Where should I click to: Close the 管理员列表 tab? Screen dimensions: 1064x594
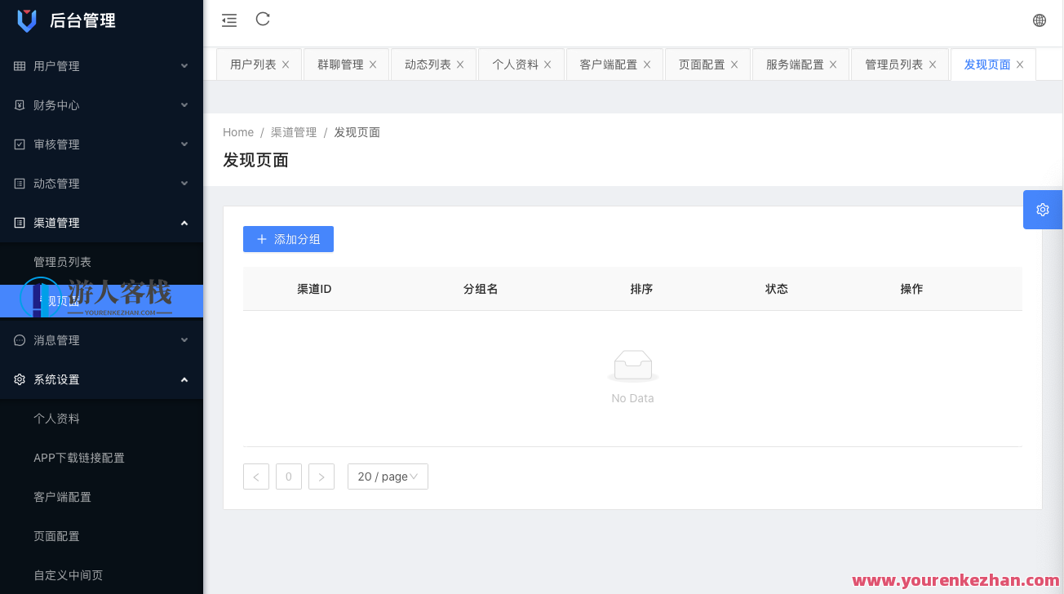click(x=933, y=64)
